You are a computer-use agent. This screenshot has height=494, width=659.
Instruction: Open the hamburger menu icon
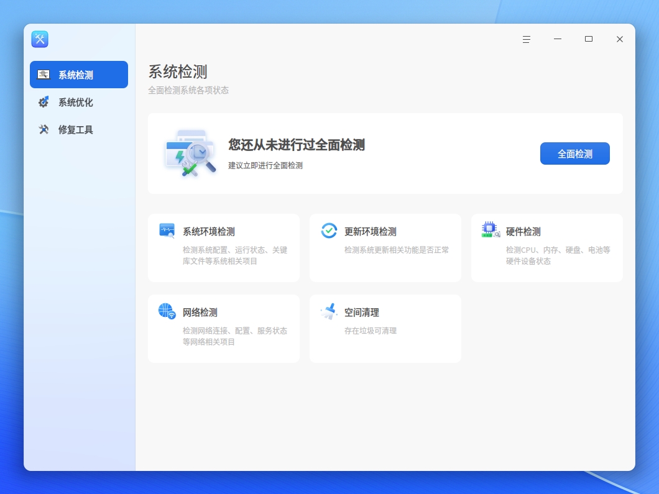tap(526, 39)
